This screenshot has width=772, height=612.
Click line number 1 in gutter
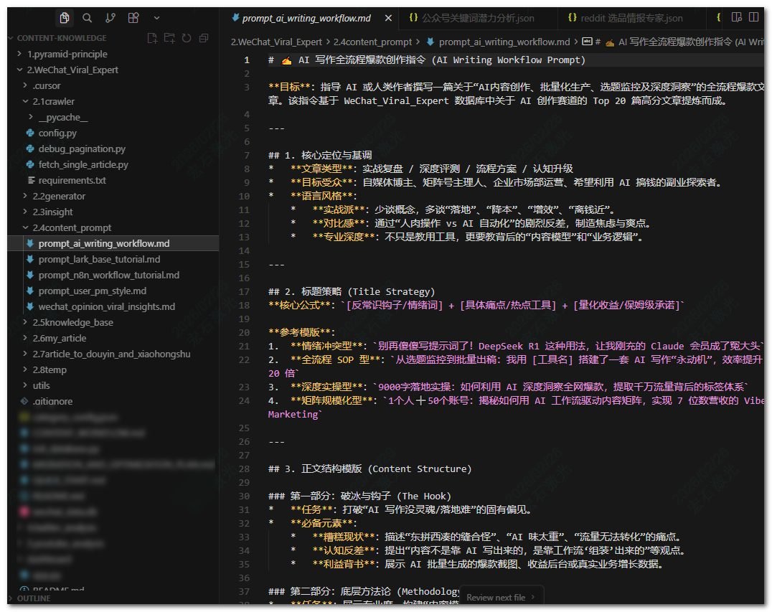pos(247,60)
